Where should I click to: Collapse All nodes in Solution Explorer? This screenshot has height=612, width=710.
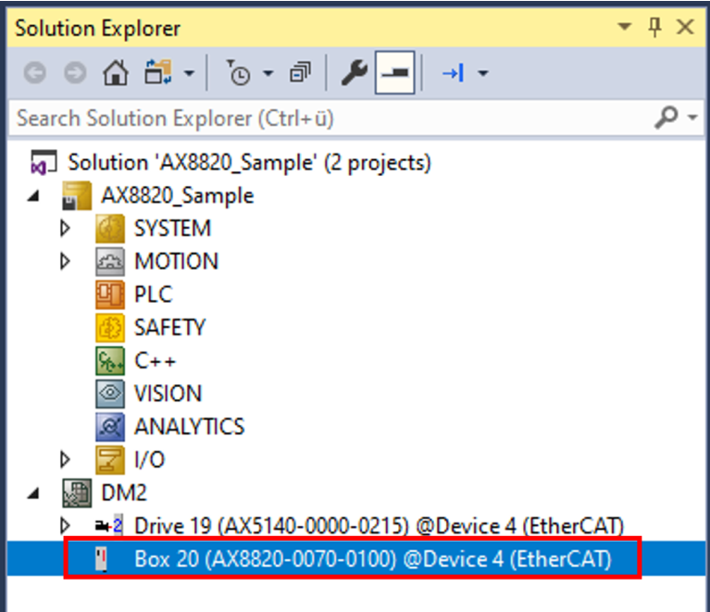tap(300, 72)
